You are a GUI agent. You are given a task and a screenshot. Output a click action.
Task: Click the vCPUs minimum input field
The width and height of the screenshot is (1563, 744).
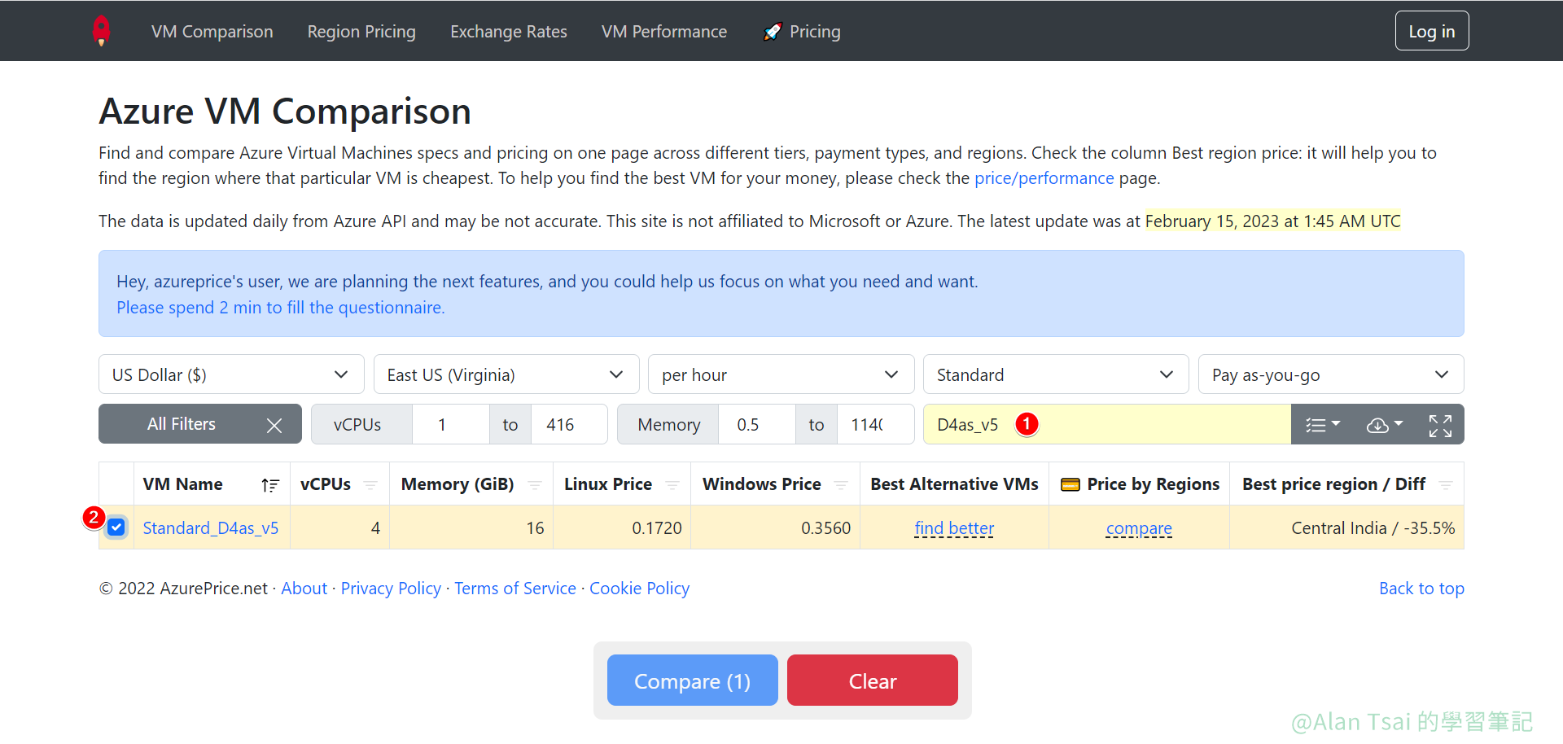[451, 424]
